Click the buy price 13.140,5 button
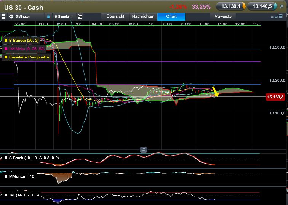The height and width of the screenshot is (205, 288). 262,6
